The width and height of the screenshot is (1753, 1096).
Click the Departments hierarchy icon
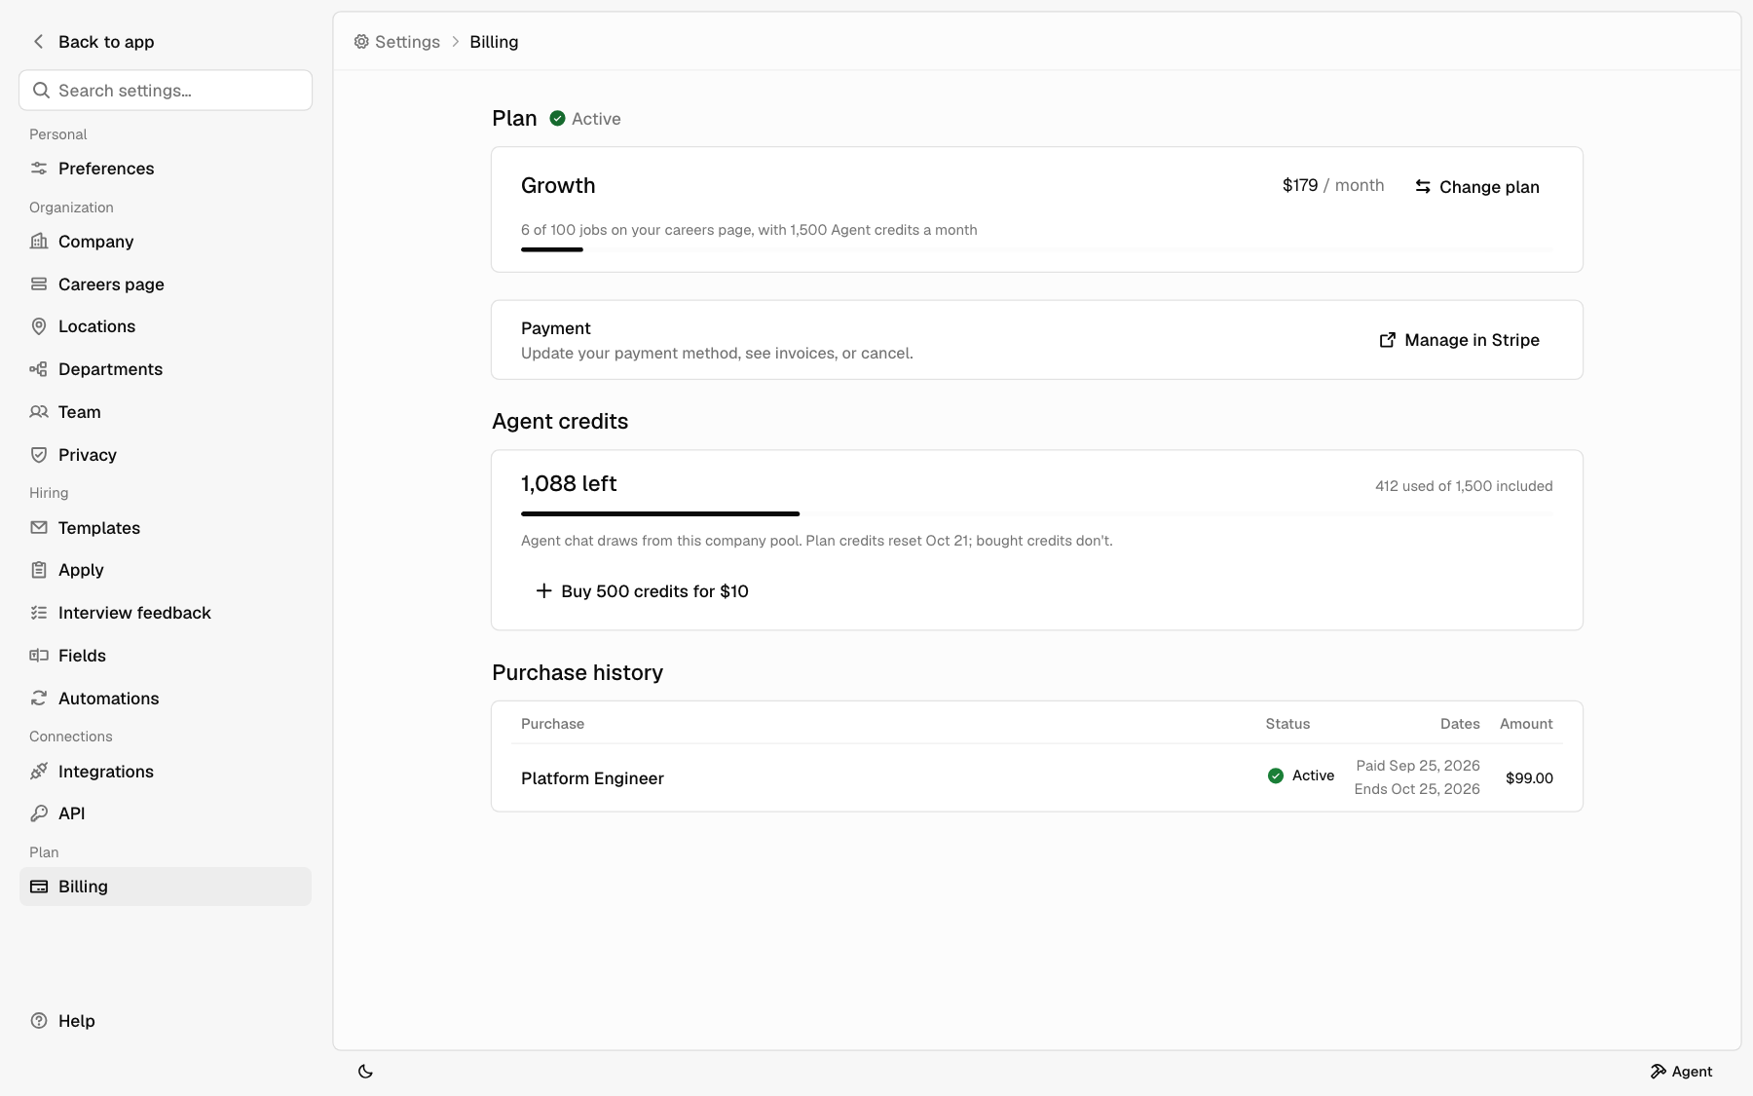click(39, 369)
